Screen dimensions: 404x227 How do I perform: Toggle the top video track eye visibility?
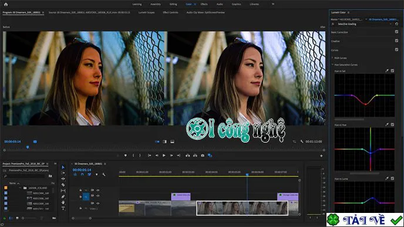(x=98, y=190)
